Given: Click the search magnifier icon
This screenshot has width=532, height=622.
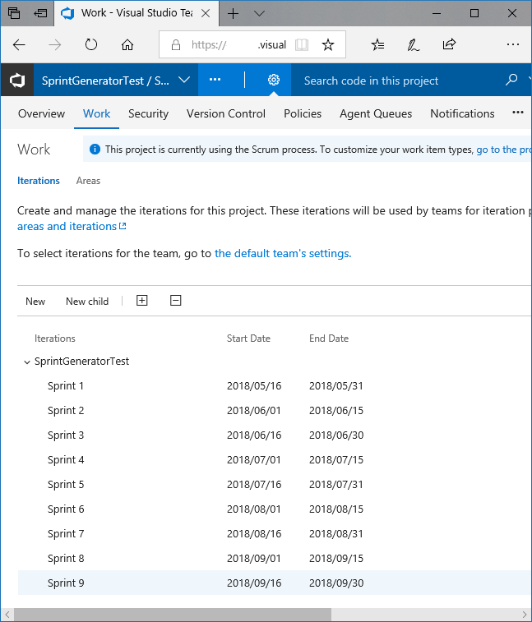Looking at the screenshot, I should point(511,80).
